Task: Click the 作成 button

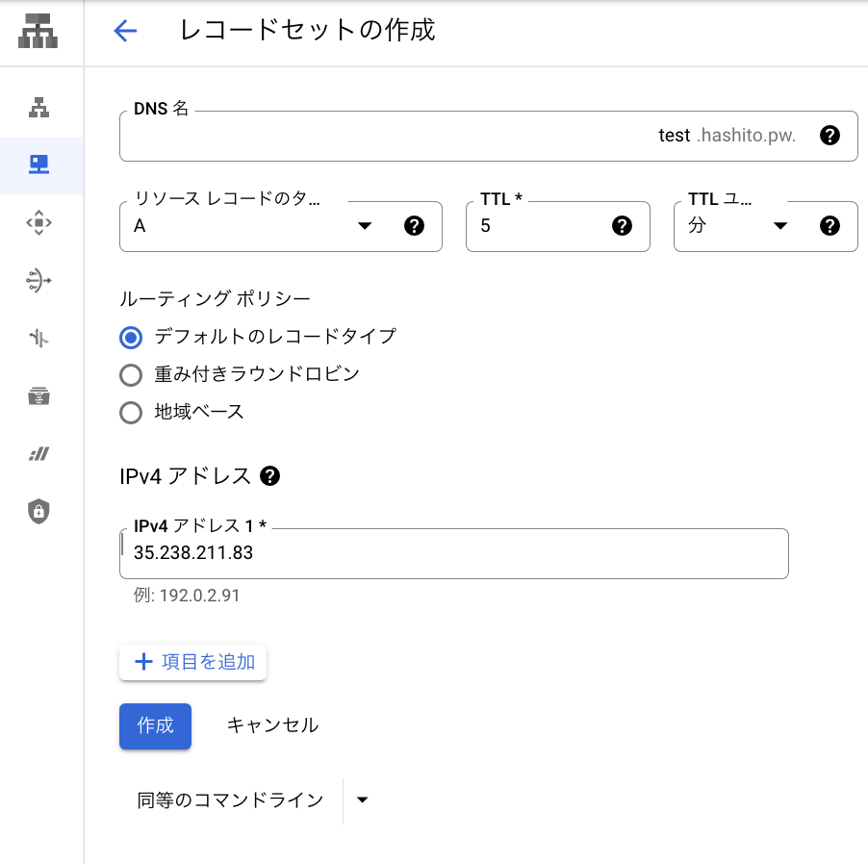Action: coord(155,725)
